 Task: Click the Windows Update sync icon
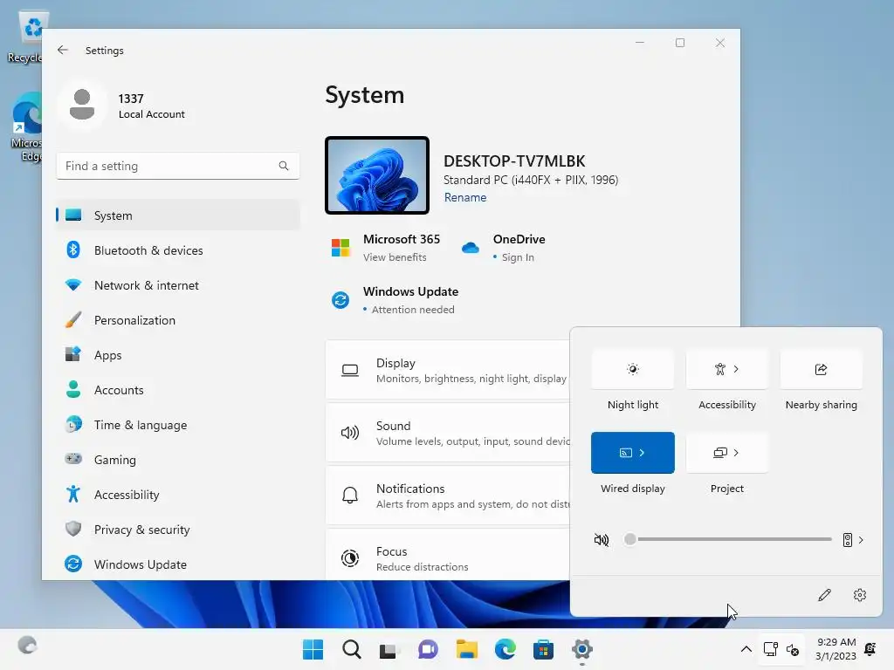[340, 300]
